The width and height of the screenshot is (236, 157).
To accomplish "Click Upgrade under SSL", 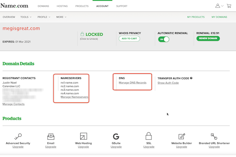I will point(149,147).
